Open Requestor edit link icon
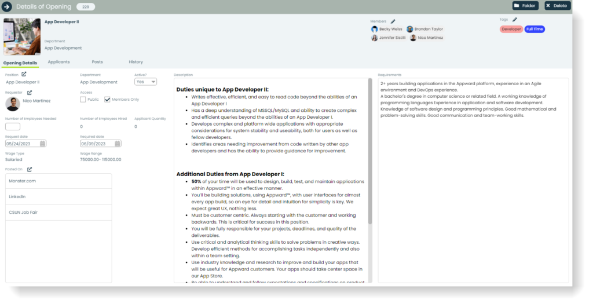The height and width of the screenshot is (307, 593). tap(30, 92)
